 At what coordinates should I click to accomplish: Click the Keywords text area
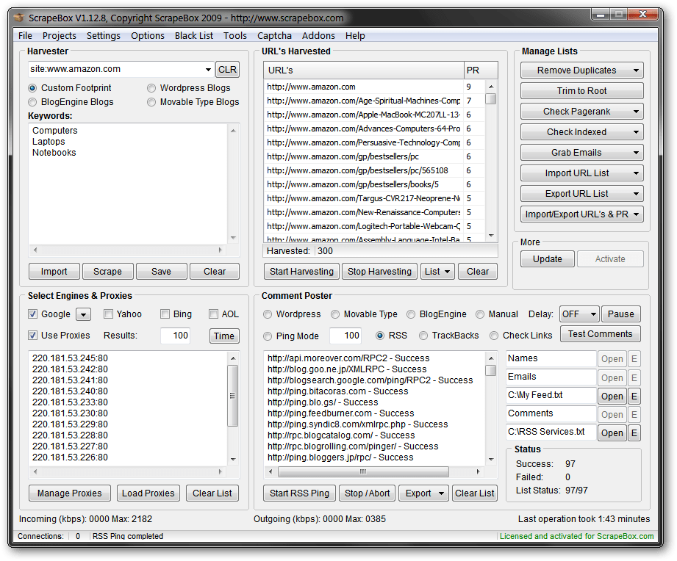[128, 184]
